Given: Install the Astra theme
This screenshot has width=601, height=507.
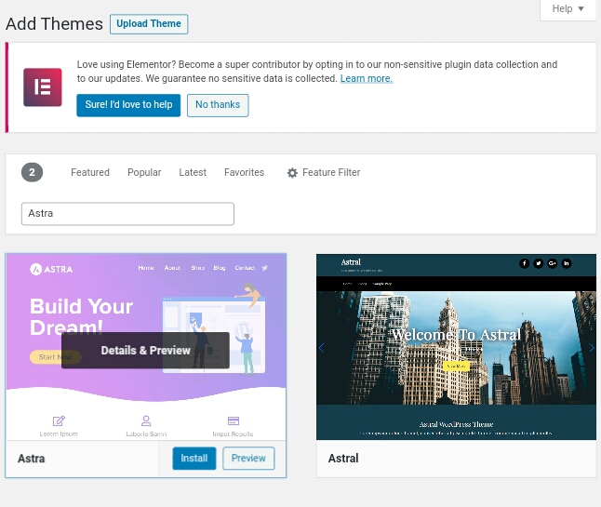Looking at the screenshot, I should coord(194,459).
